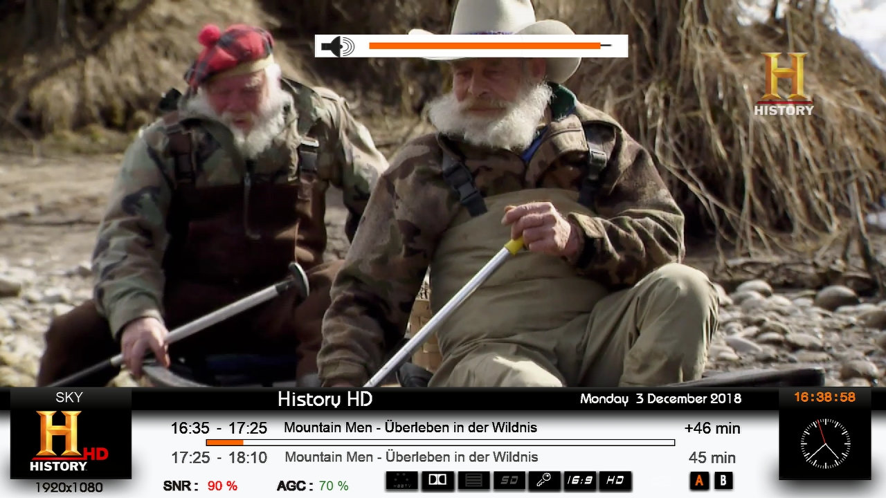Click the 45 min duration label
886x498 pixels.
pyautogui.click(x=712, y=458)
